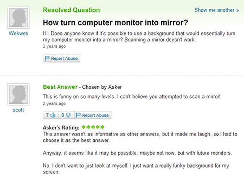
Task: Click the thumbs-up icon on scott's answer
Action: click(x=53, y=115)
